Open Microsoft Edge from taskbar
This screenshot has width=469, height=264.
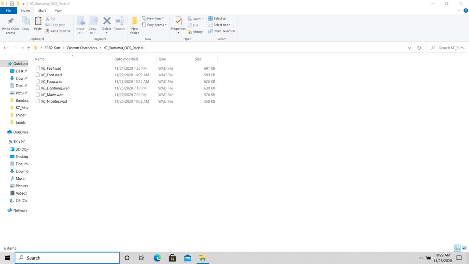coord(157,258)
